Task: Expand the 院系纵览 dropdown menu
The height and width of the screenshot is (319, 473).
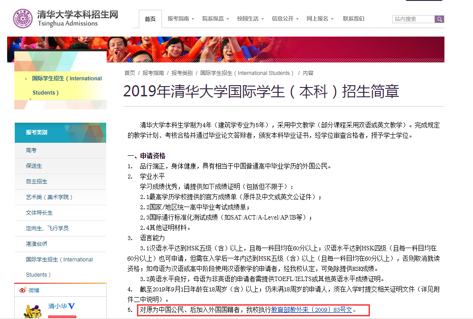Action: tap(216, 19)
